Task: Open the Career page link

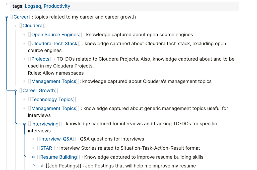Action: [x=21, y=17]
